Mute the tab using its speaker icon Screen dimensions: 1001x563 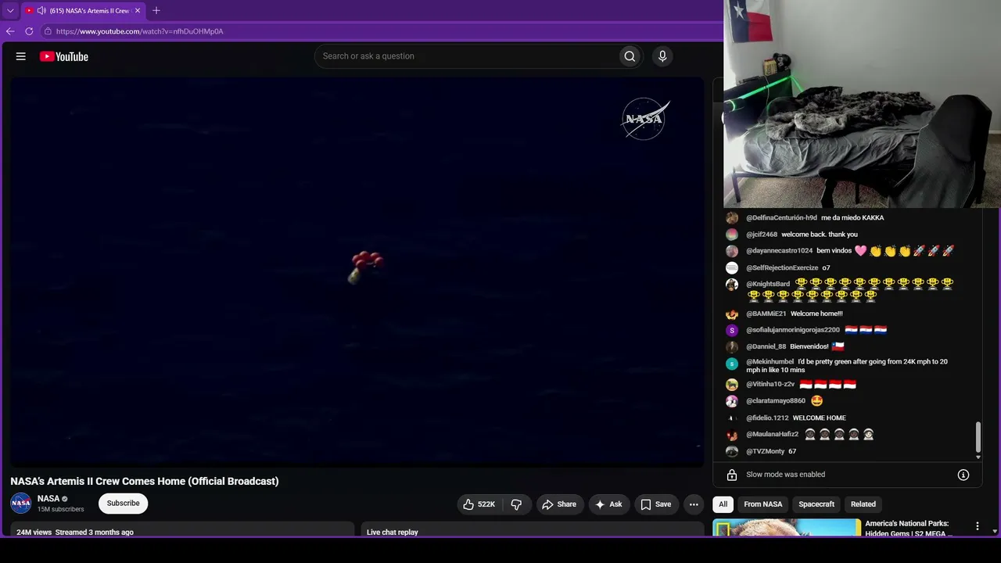coord(41,11)
